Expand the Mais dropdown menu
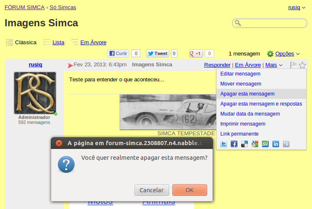 click(274, 65)
